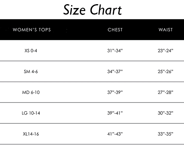Select waist measurement 25"-26"
Image resolution: width=184 pixels, height=150 pixels.
pos(165,71)
